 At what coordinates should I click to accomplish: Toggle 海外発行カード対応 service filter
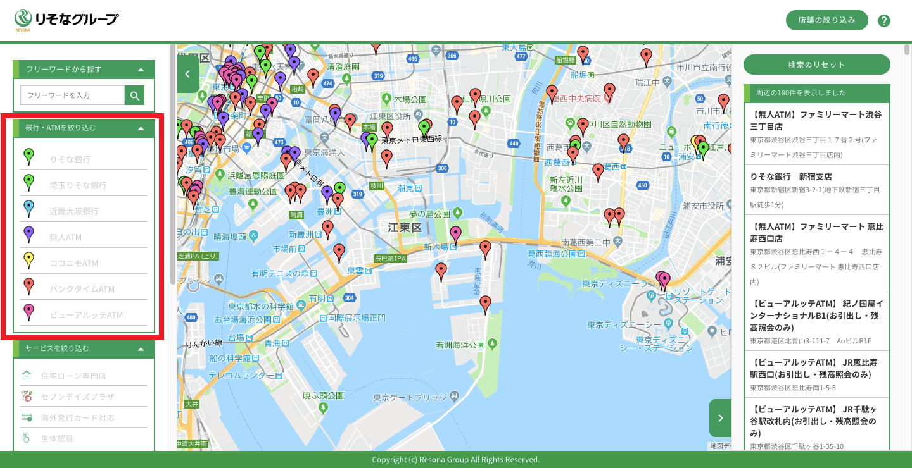84,417
